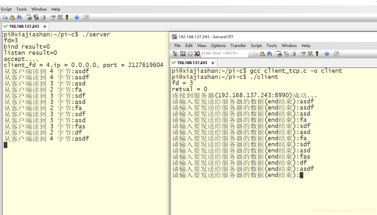Screen dimensions: 377x215
Task: Open Window menu in left window
Action: 39,9
